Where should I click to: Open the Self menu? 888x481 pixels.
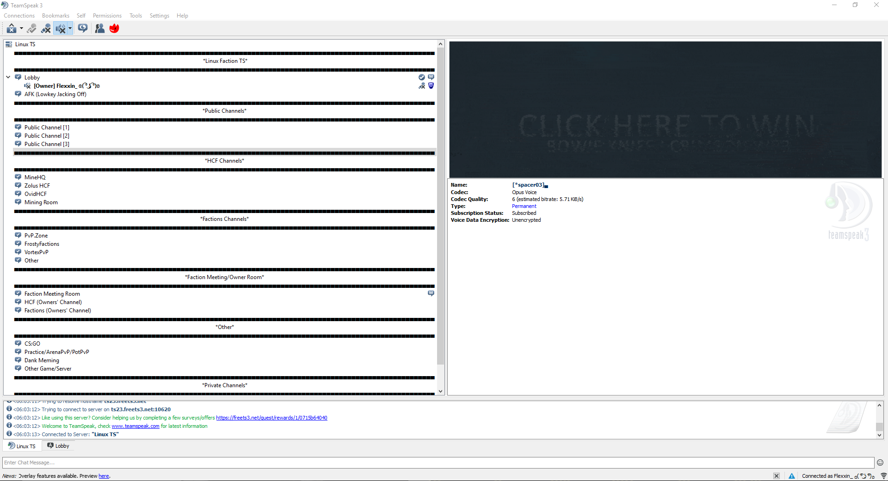(x=81, y=16)
